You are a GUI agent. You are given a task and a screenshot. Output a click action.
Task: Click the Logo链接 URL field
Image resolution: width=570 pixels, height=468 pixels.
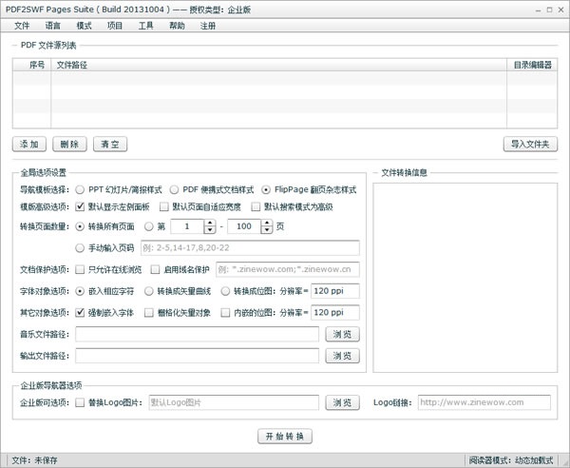pos(484,402)
